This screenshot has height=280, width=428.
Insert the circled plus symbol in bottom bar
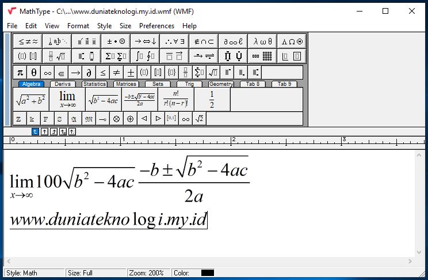pyautogui.click(x=130, y=119)
